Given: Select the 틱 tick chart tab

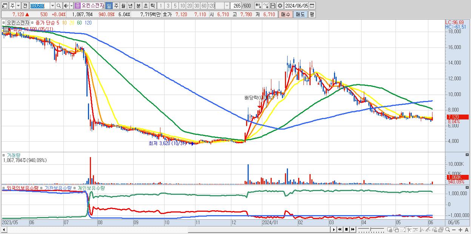Looking at the screenshot, I should click(152, 6).
